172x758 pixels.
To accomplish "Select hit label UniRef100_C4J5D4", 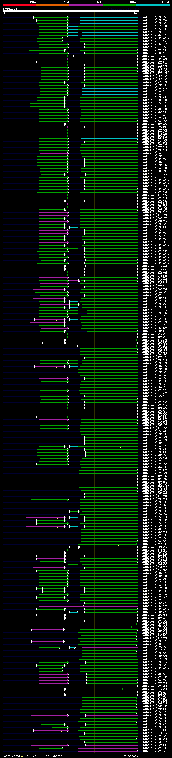I will 154,697.
